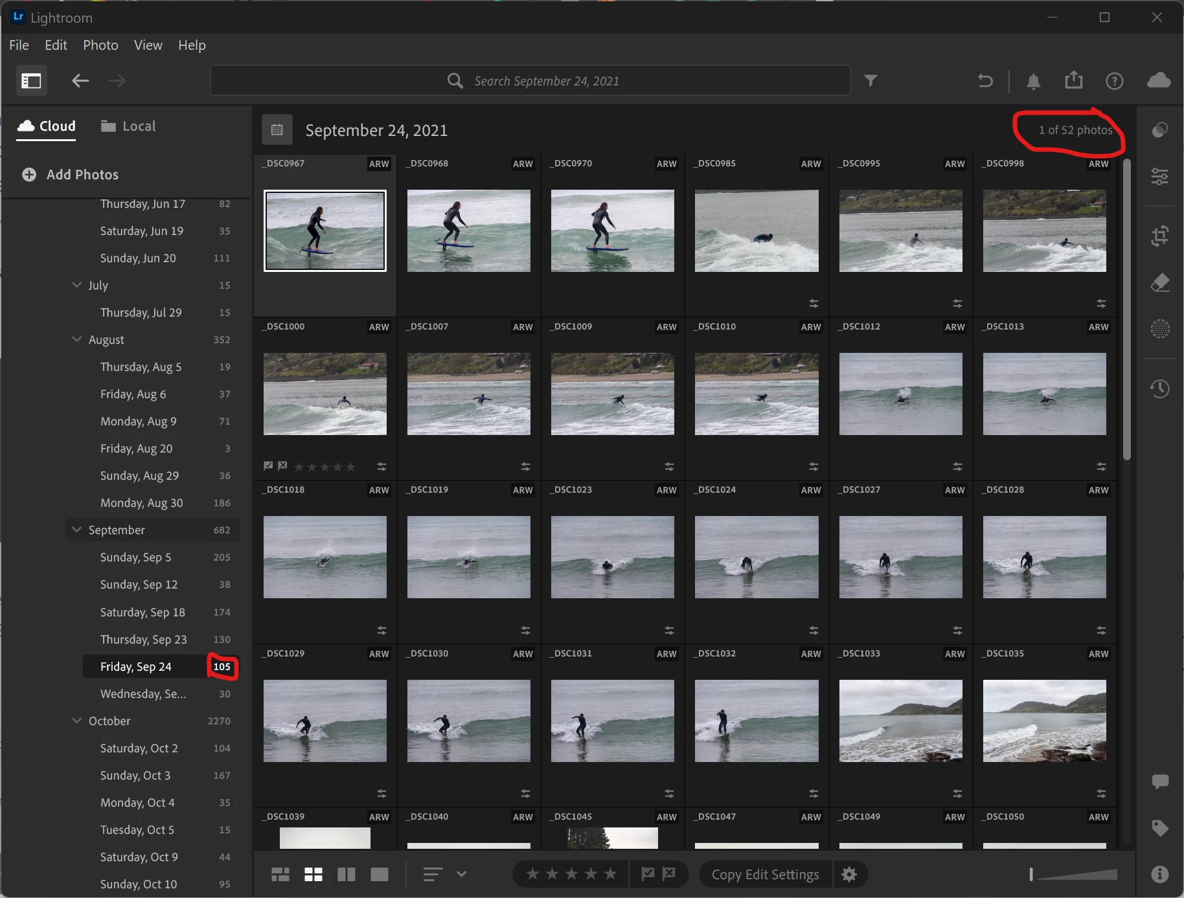The height and width of the screenshot is (898, 1184).
Task: Switch to Photo Grid view
Action: (280, 875)
